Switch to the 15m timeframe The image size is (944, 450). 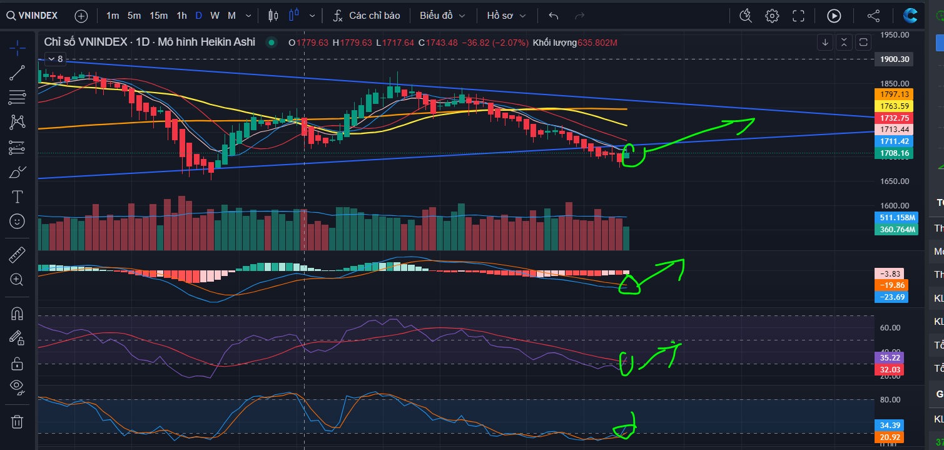[158, 16]
